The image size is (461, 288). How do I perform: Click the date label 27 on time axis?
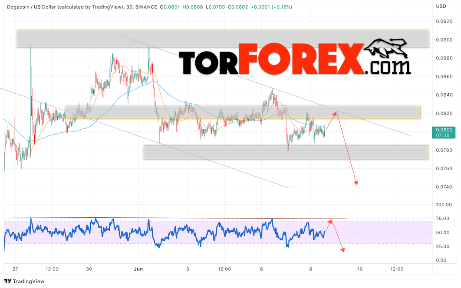coord(15,269)
